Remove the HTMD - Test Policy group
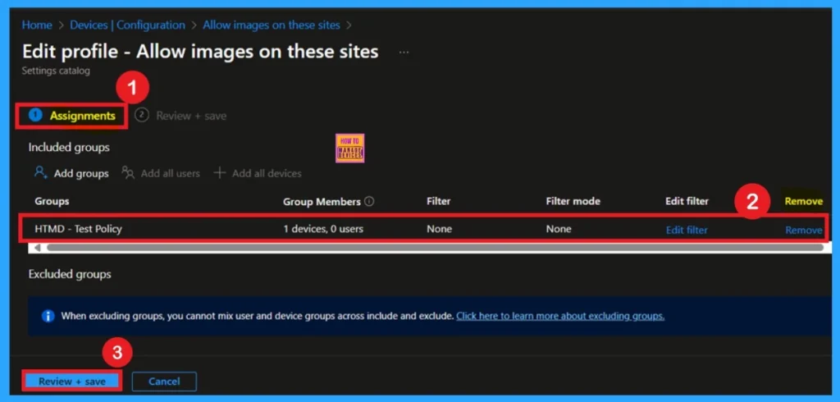Viewport: 840px width, 402px height. [804, 230]
